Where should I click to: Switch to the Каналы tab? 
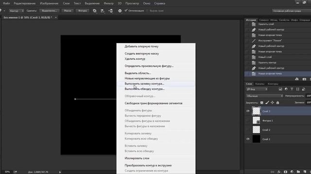(259, 84)
